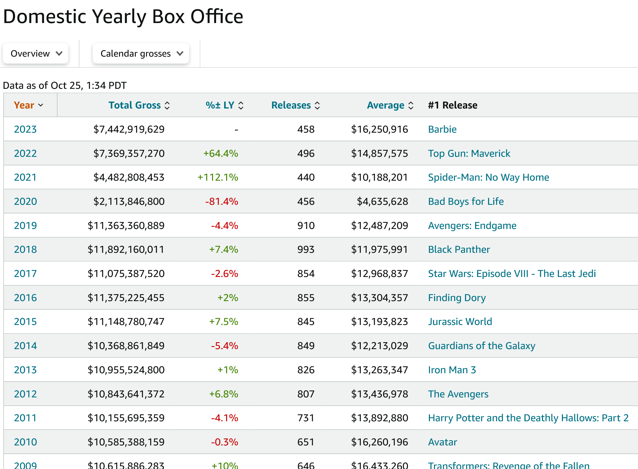Click sort arrows icon beside Total Gross
The width and height of the screenshot is (638, 469).
coord(167,105)
